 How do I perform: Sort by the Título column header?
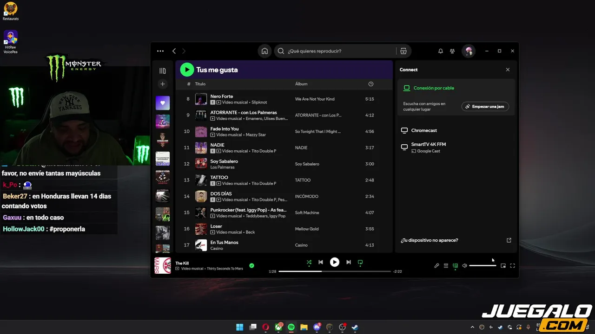[x=200, y=84]
